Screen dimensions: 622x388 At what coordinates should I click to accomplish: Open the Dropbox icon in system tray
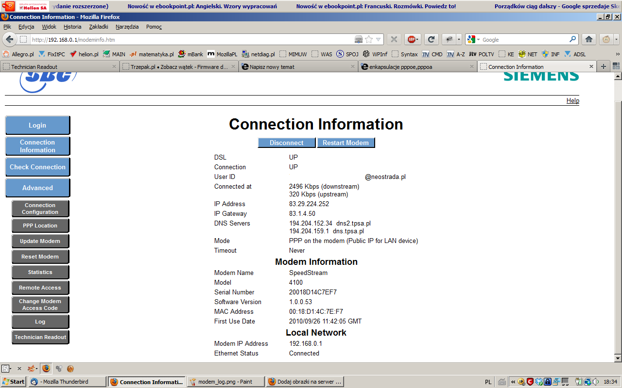click(539, 381)
